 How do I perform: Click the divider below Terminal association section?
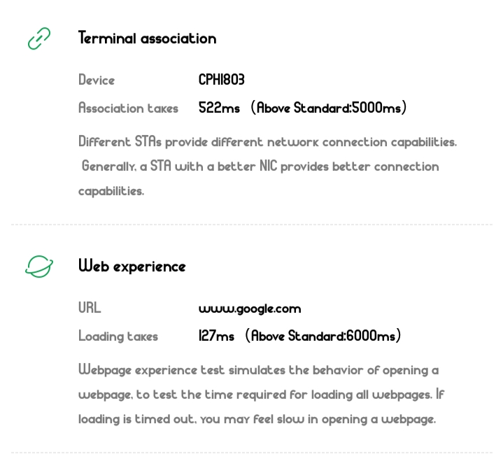(252, 225)
